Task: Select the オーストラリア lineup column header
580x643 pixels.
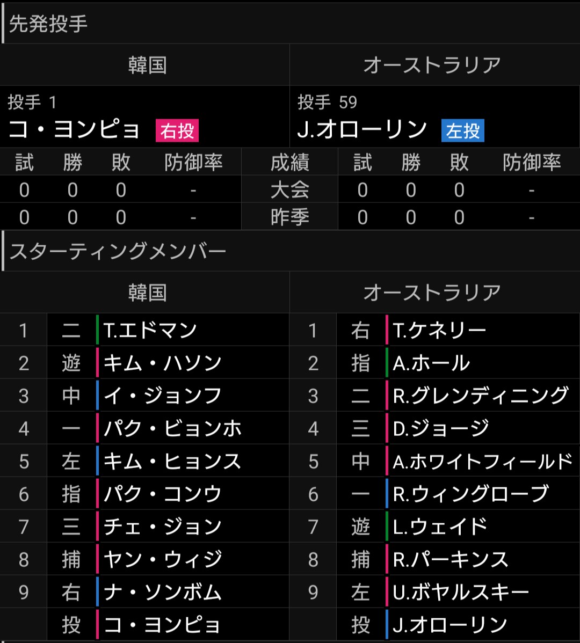Action: tap(432, 293)
